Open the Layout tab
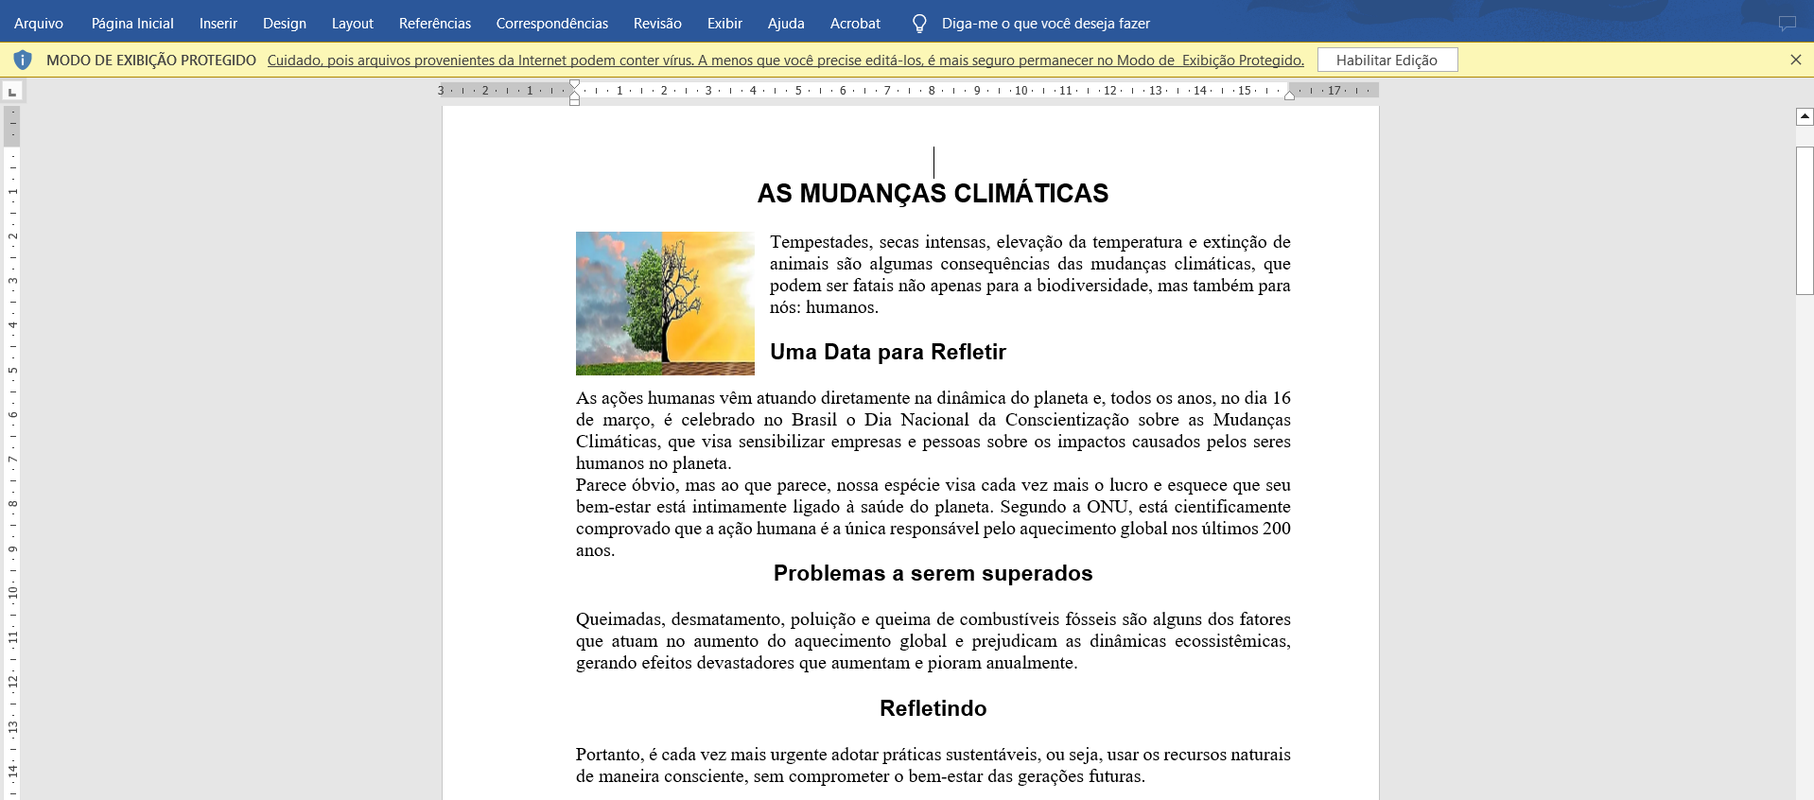Screen dimensions: 1814x800 tap(353, 23)
